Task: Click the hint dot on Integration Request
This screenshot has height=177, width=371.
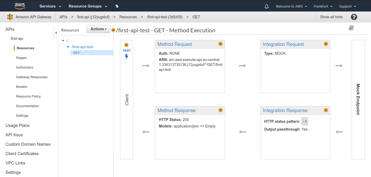Action: coord(326,44)
